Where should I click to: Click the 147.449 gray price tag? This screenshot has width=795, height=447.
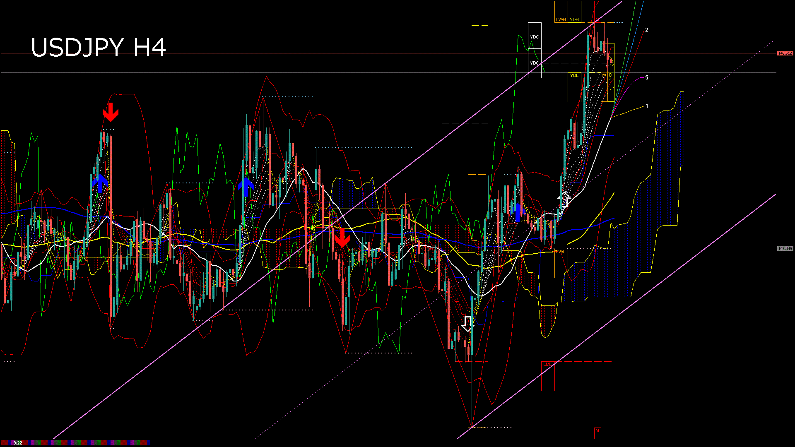[785, 249]
